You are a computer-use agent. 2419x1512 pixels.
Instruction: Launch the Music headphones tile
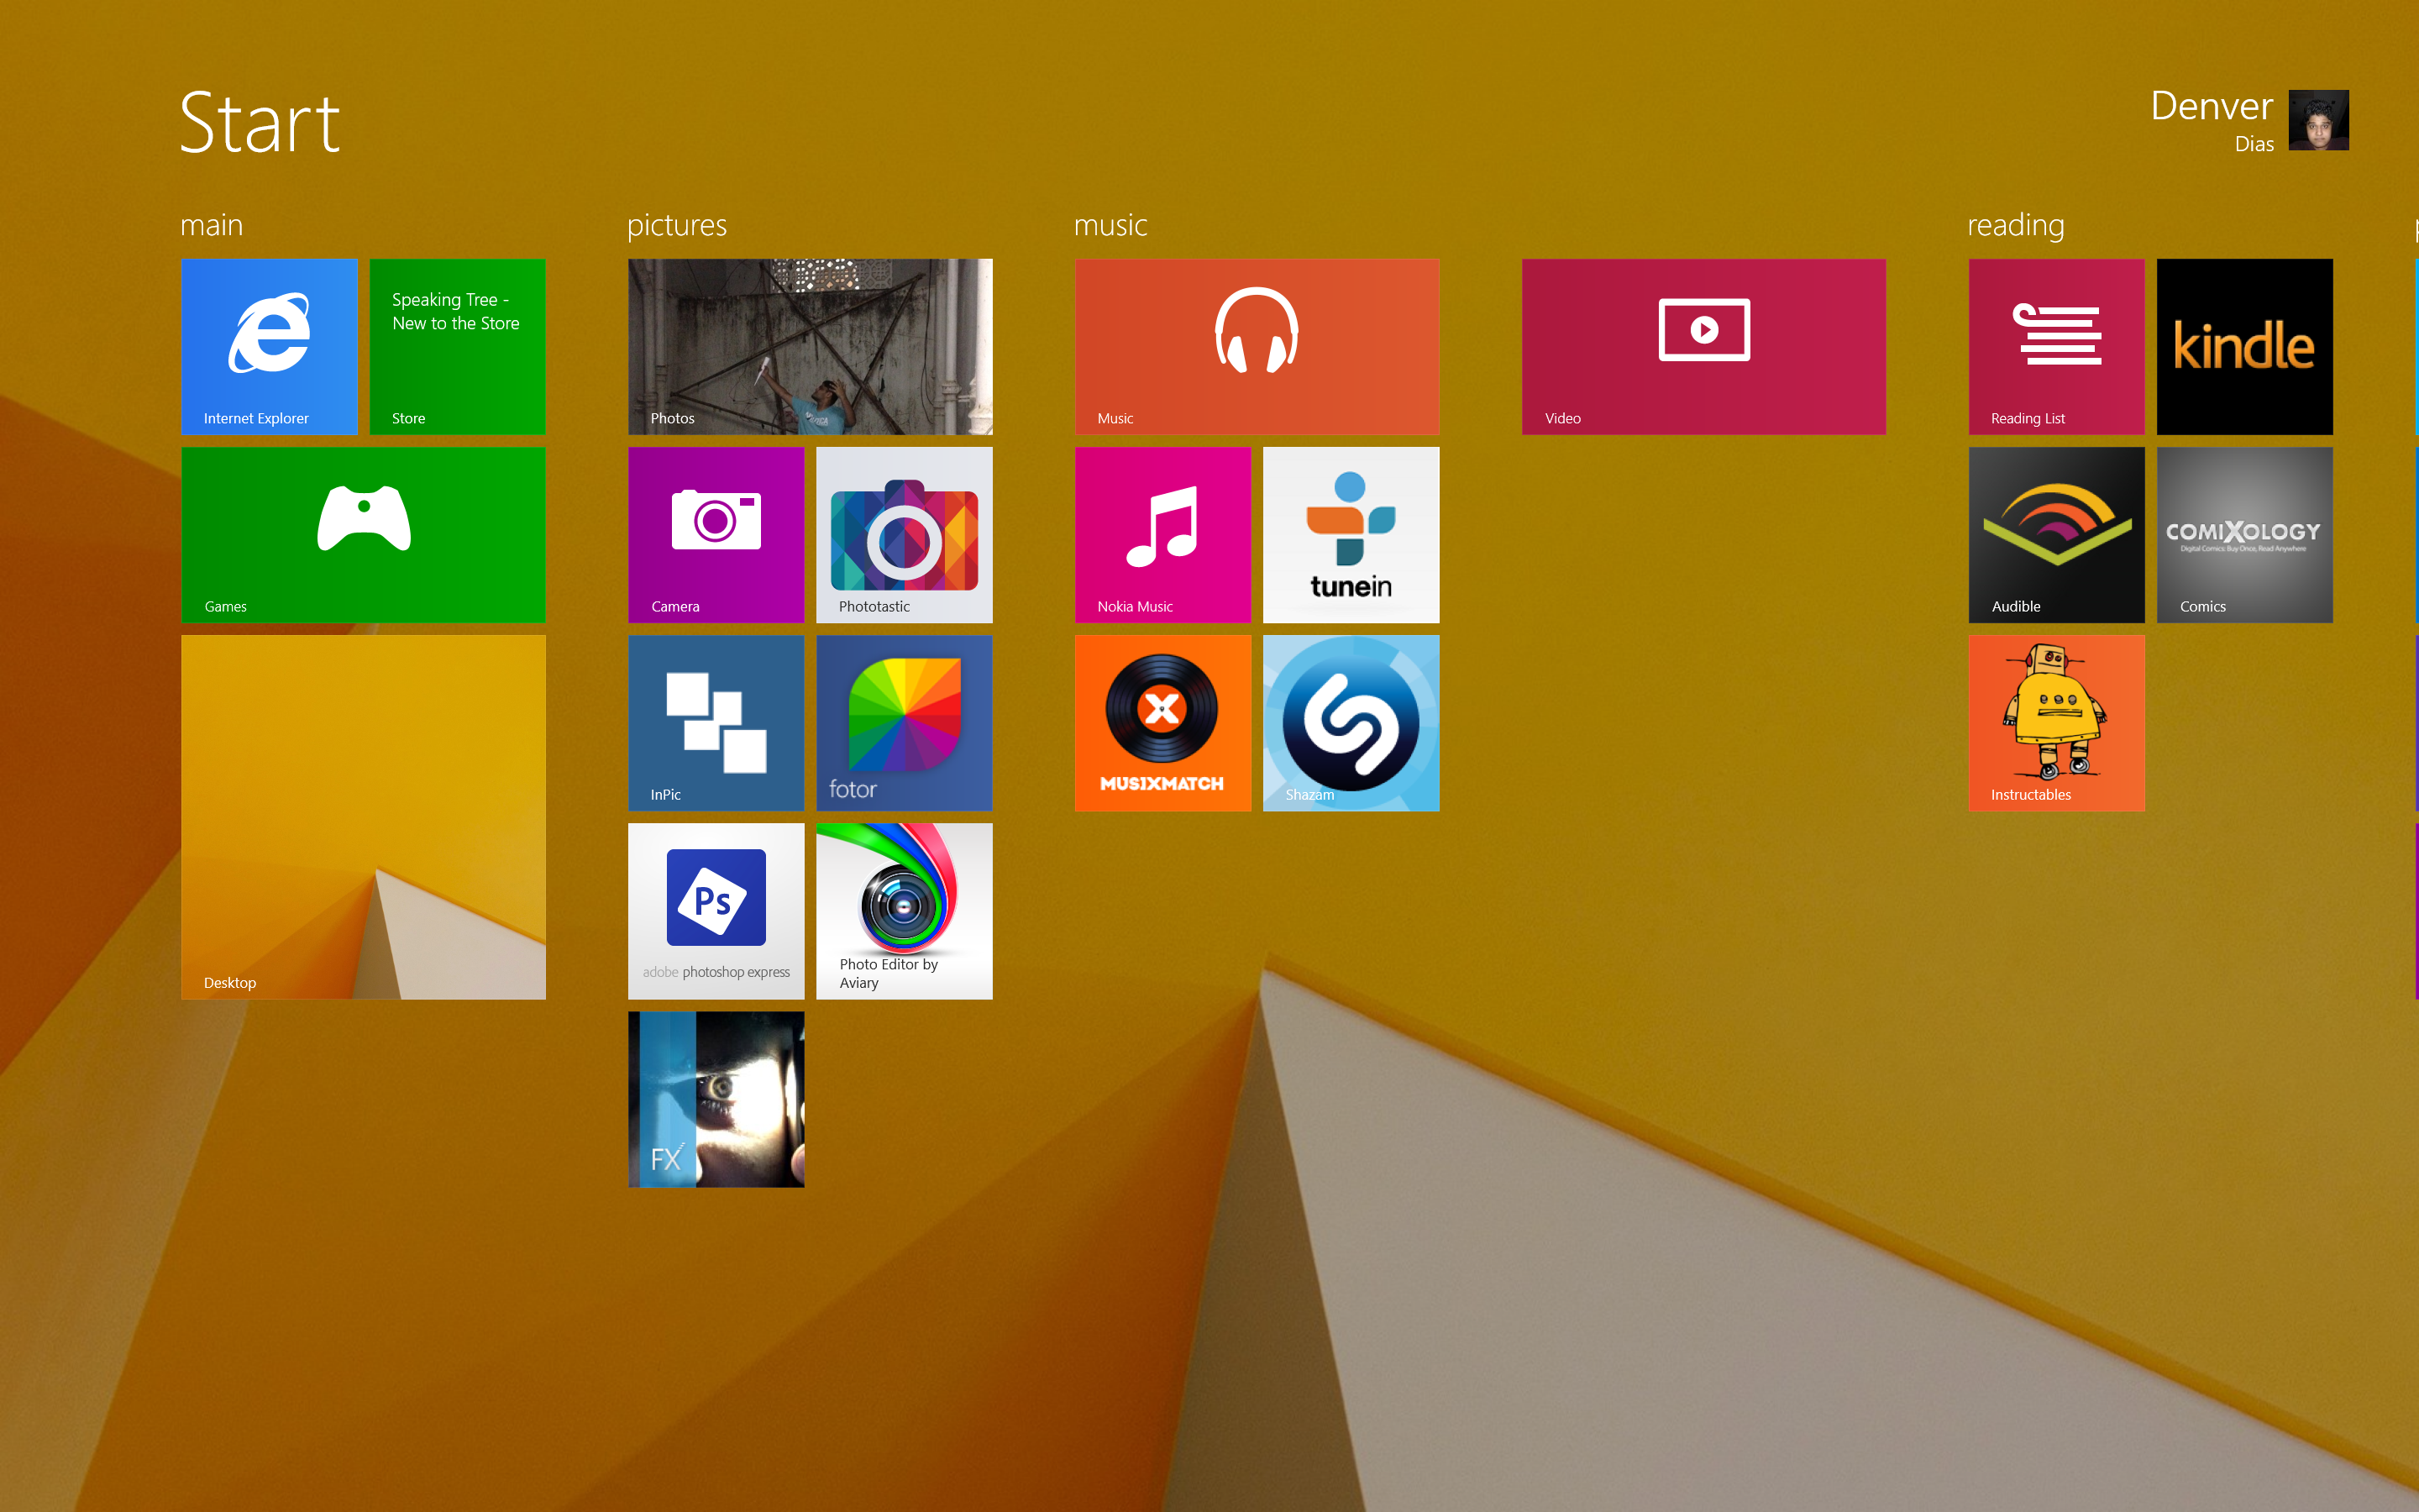tap(1257, 347)
